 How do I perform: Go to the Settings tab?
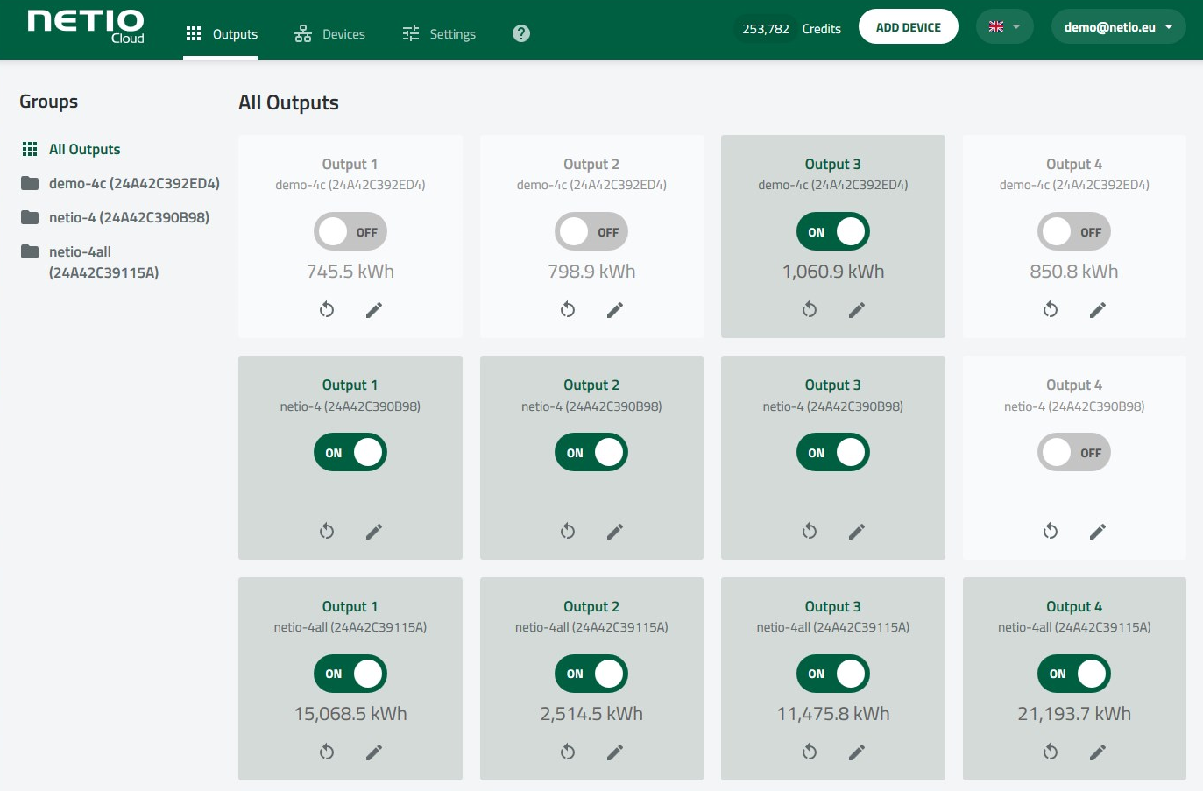click(439, 34)
